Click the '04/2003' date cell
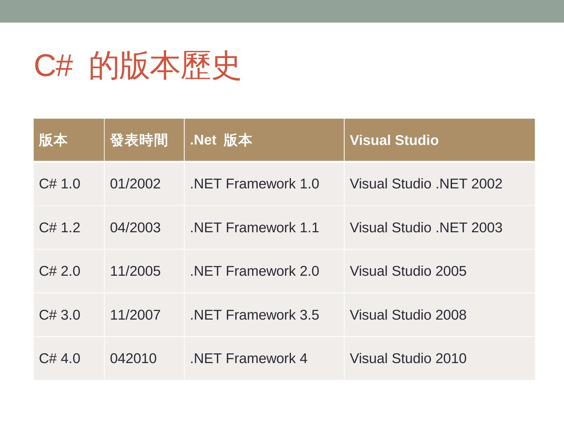Image resolution: width=564 pixels, height=423 pixels. tap(135, 228)
